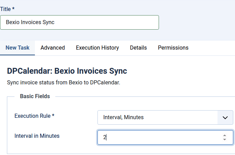Click the required asterisk beside Execution Rule
The width and height of the screenshot is (235, 155).
[x=53, y=116]
